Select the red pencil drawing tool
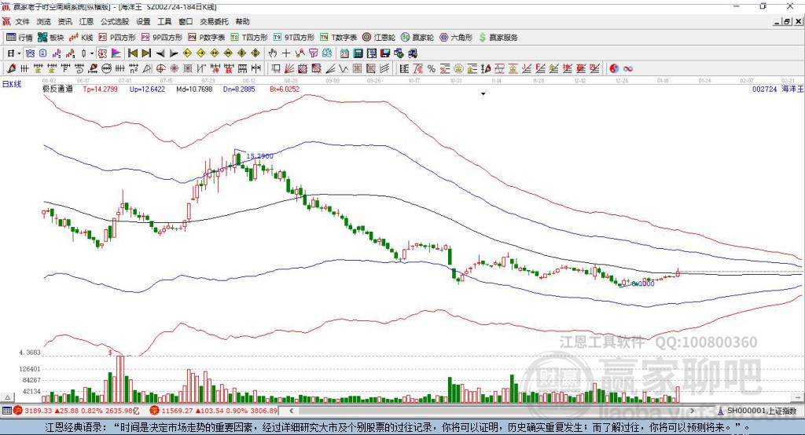The width and height of the screenshot is (805, 435). tap(11, 69)
